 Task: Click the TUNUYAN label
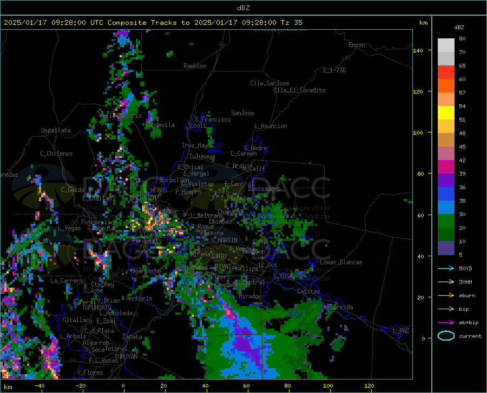point(126,356)
